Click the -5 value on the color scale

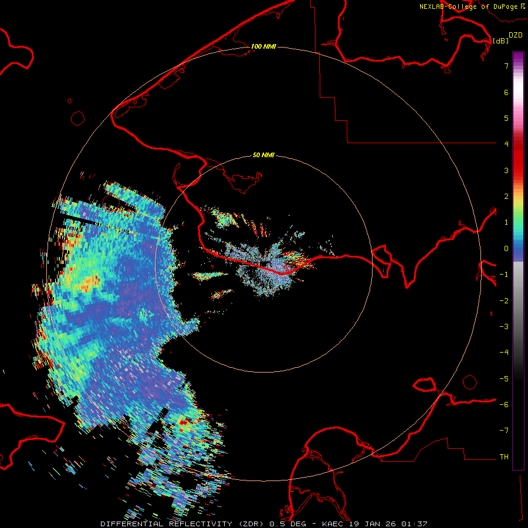504,379
